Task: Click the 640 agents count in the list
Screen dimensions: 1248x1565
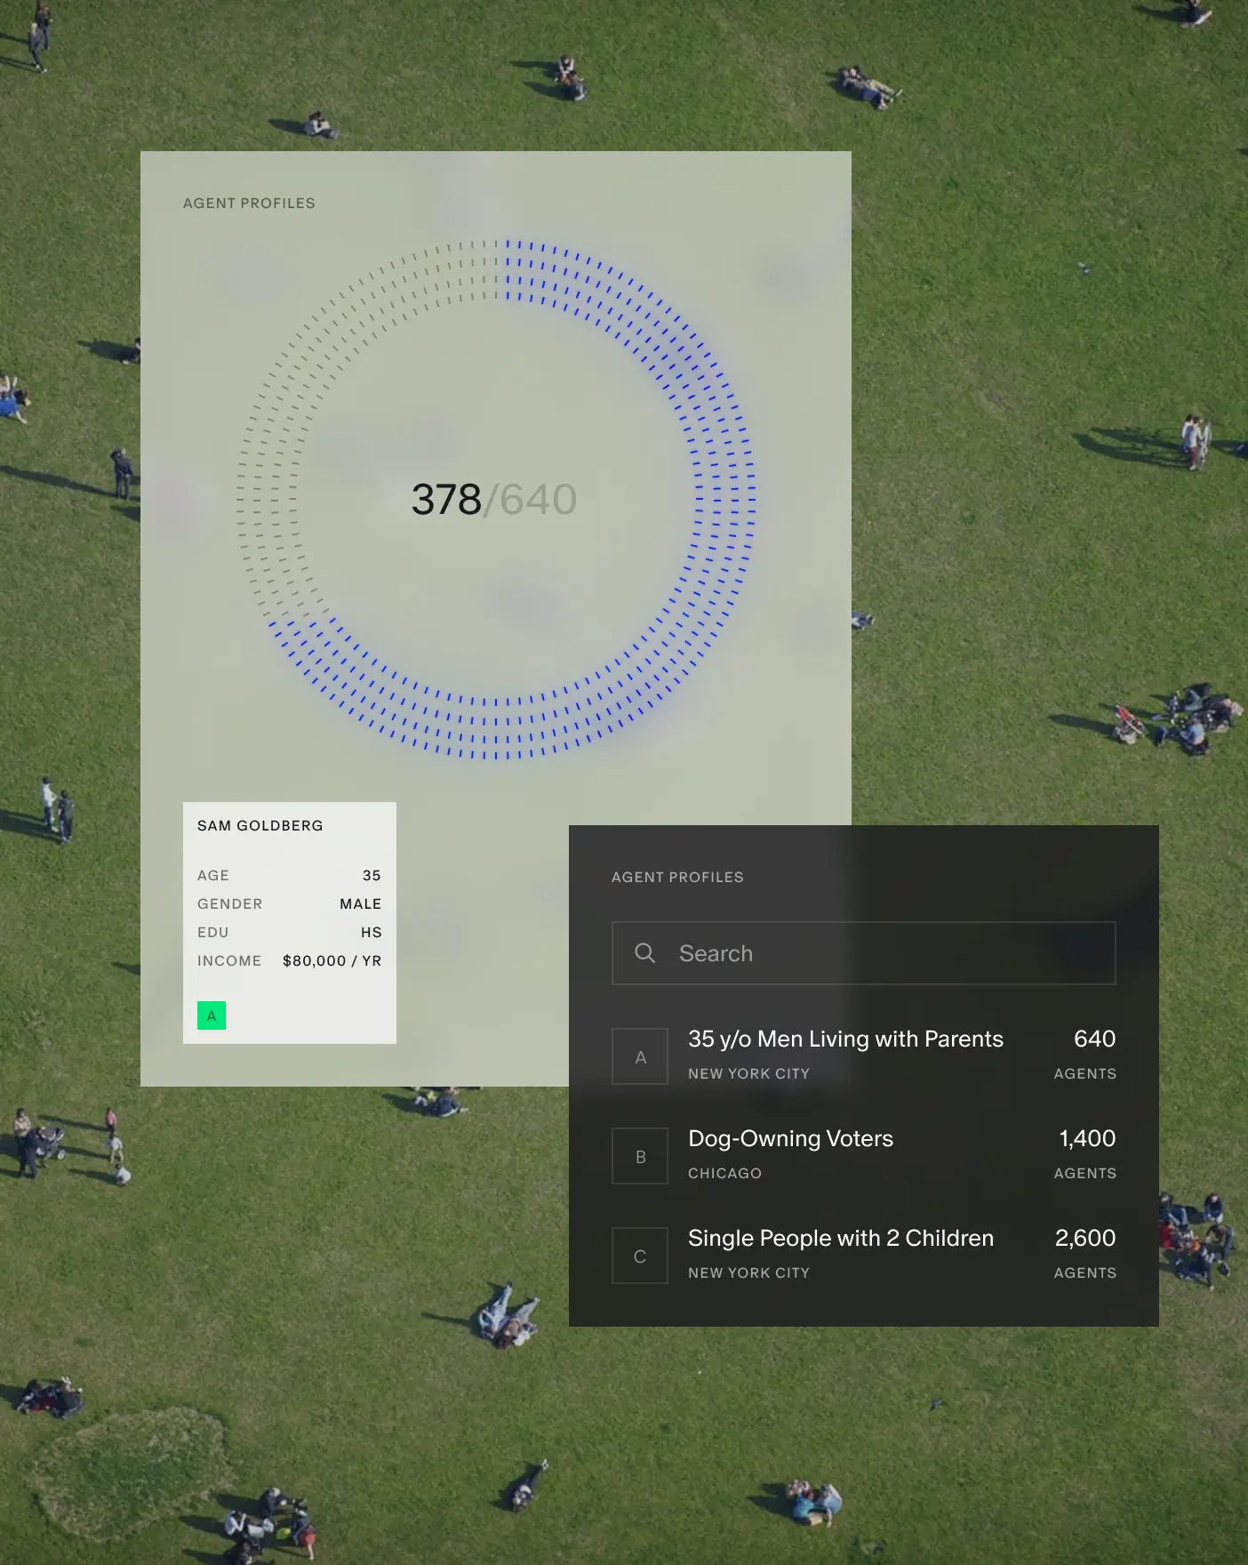Action: point(1094,1039)
